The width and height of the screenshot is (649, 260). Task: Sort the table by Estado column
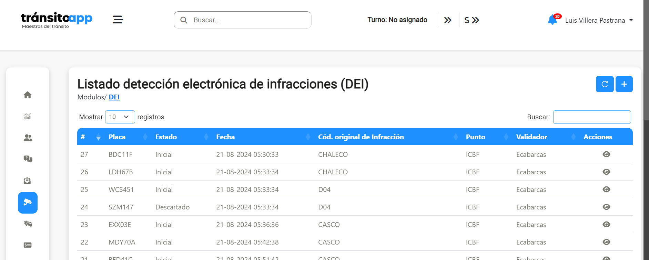(182, 137)
